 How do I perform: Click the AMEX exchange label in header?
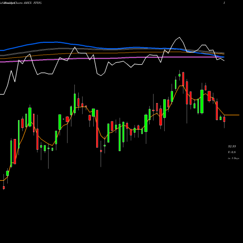point(27,3)
